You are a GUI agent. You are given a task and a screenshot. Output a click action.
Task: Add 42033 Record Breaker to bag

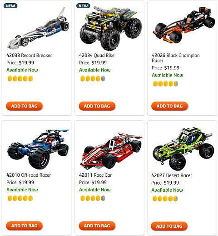point(24,106)
